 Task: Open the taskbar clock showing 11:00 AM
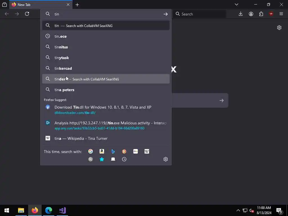264,210
